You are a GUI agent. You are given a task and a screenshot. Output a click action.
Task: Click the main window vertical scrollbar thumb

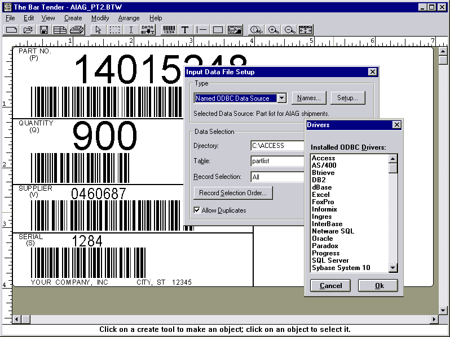[x=443, y=60]
